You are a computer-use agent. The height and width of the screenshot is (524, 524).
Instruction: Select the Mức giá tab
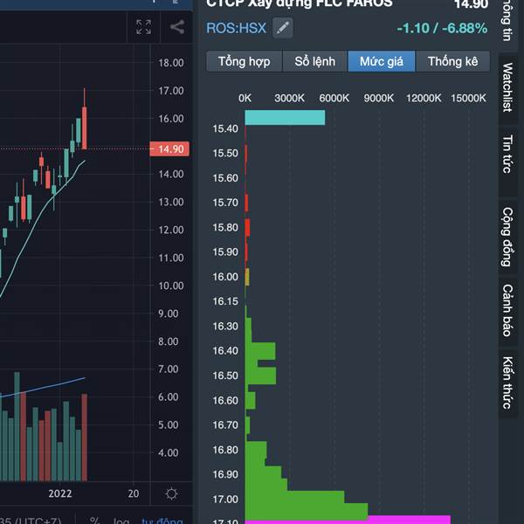pos(382,61)
